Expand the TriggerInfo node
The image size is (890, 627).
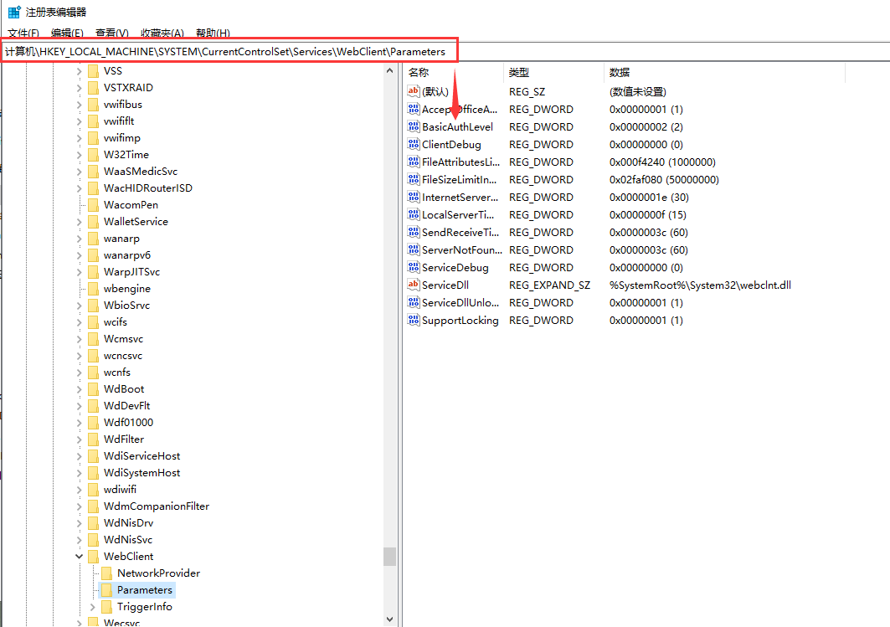[91, 606]
